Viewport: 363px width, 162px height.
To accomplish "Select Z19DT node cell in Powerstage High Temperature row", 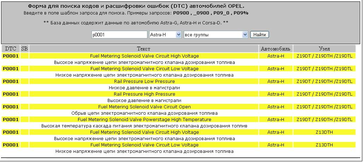I will pyautogui.click(x=324, y=120).
